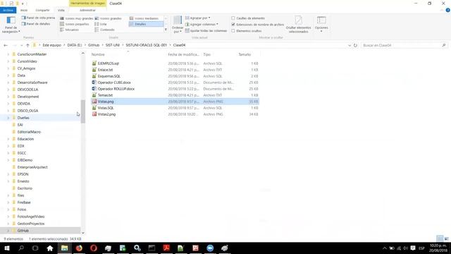Open the Archivo tab
This screenshot has height=254, width=451.
pos(8,10)
